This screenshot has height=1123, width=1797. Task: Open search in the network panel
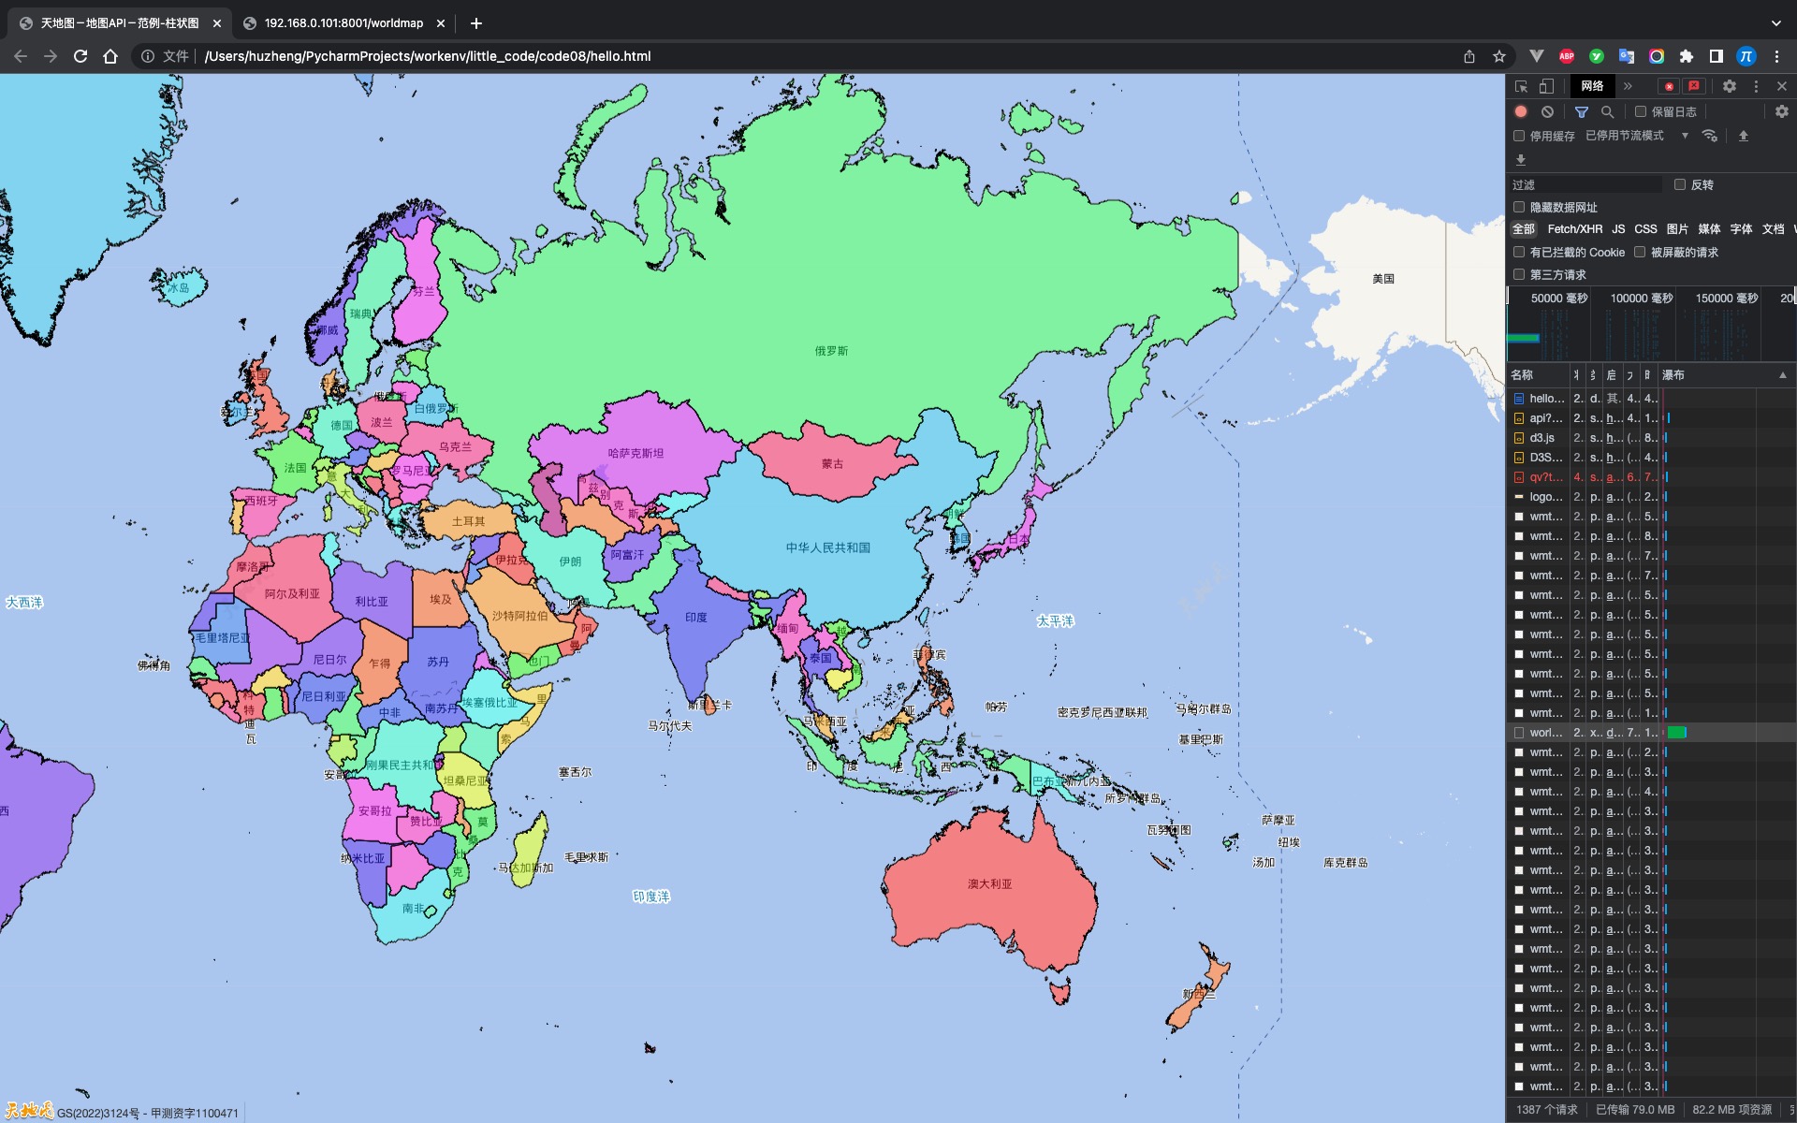coord(1607,111)
